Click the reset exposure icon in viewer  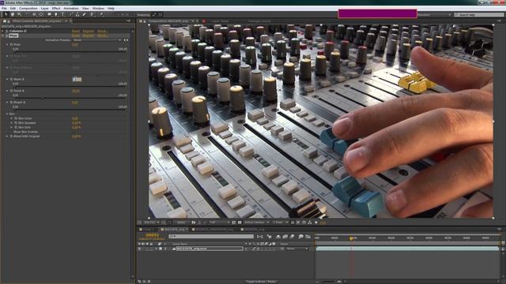point(316,222)
